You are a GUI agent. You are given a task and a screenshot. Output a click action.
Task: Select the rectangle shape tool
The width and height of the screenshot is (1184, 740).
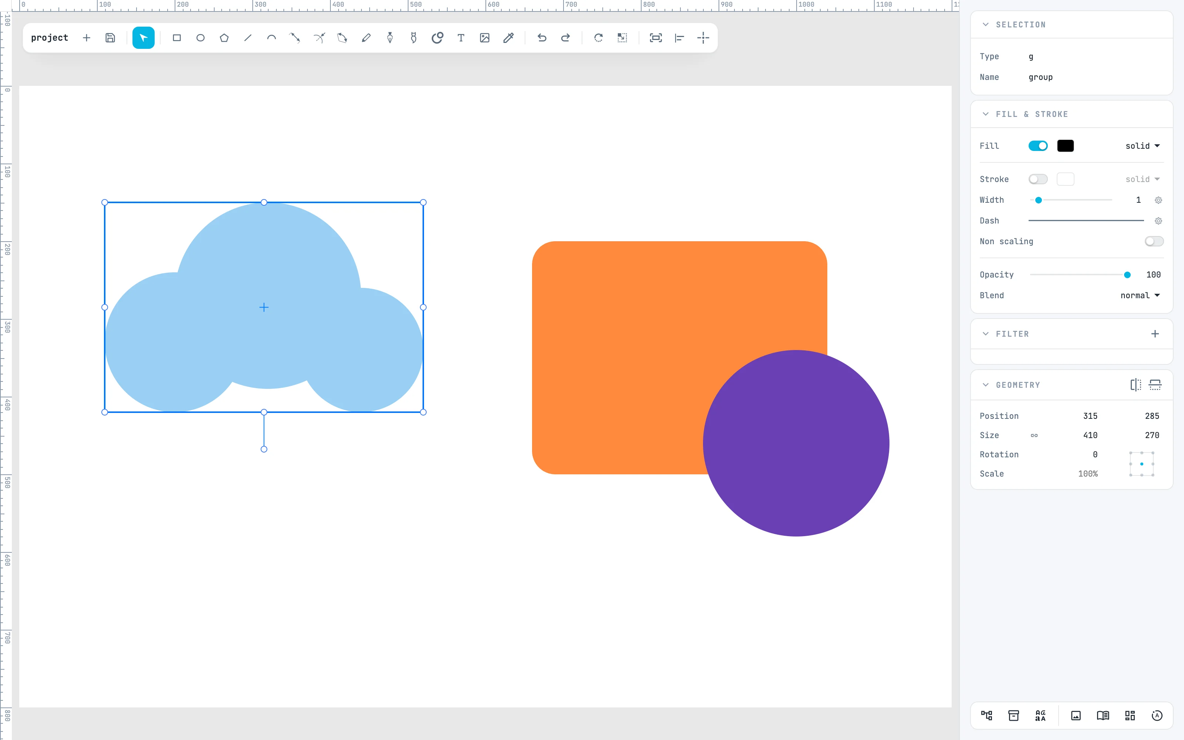[176, 38]
